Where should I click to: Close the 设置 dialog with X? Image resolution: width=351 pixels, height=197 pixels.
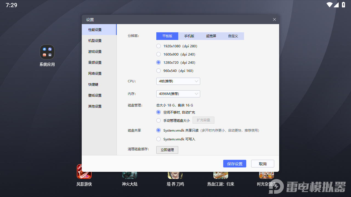click(274, 19)
